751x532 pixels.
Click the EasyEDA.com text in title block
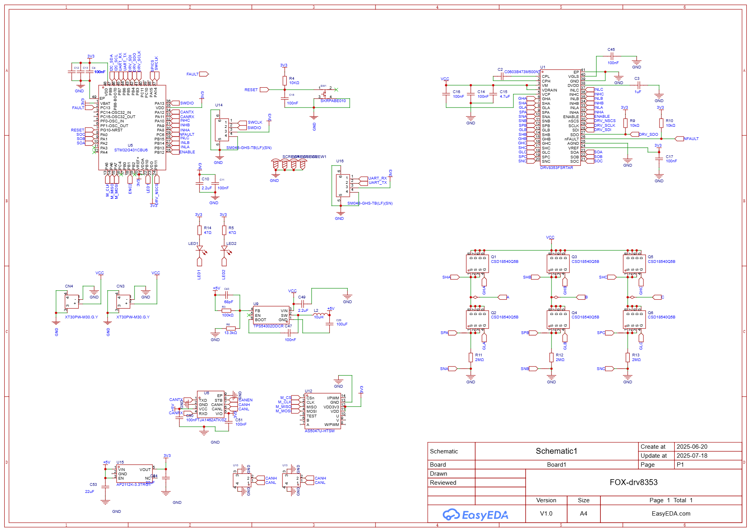click(x=671, y=514)
